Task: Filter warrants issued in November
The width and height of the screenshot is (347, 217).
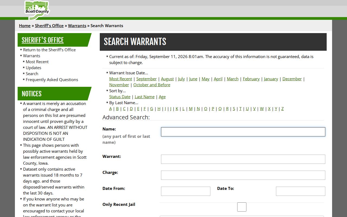Action: [119, 85]
